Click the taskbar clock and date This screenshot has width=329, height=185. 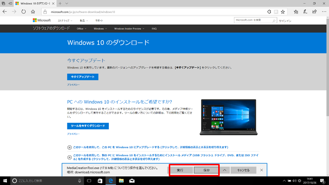click(x=310, y=181)
